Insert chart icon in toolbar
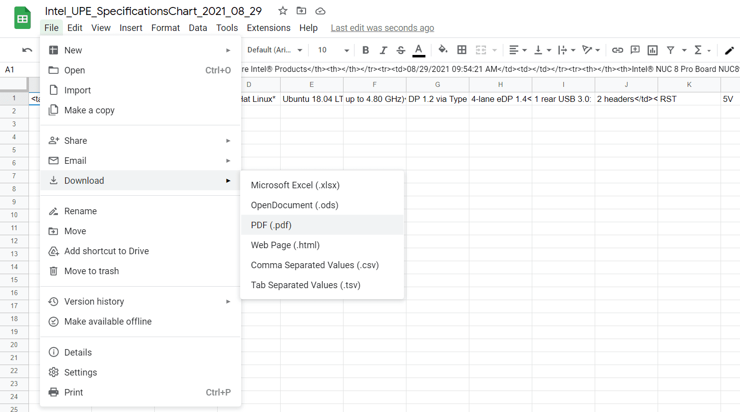740x412 pixels. coord(653,50)
